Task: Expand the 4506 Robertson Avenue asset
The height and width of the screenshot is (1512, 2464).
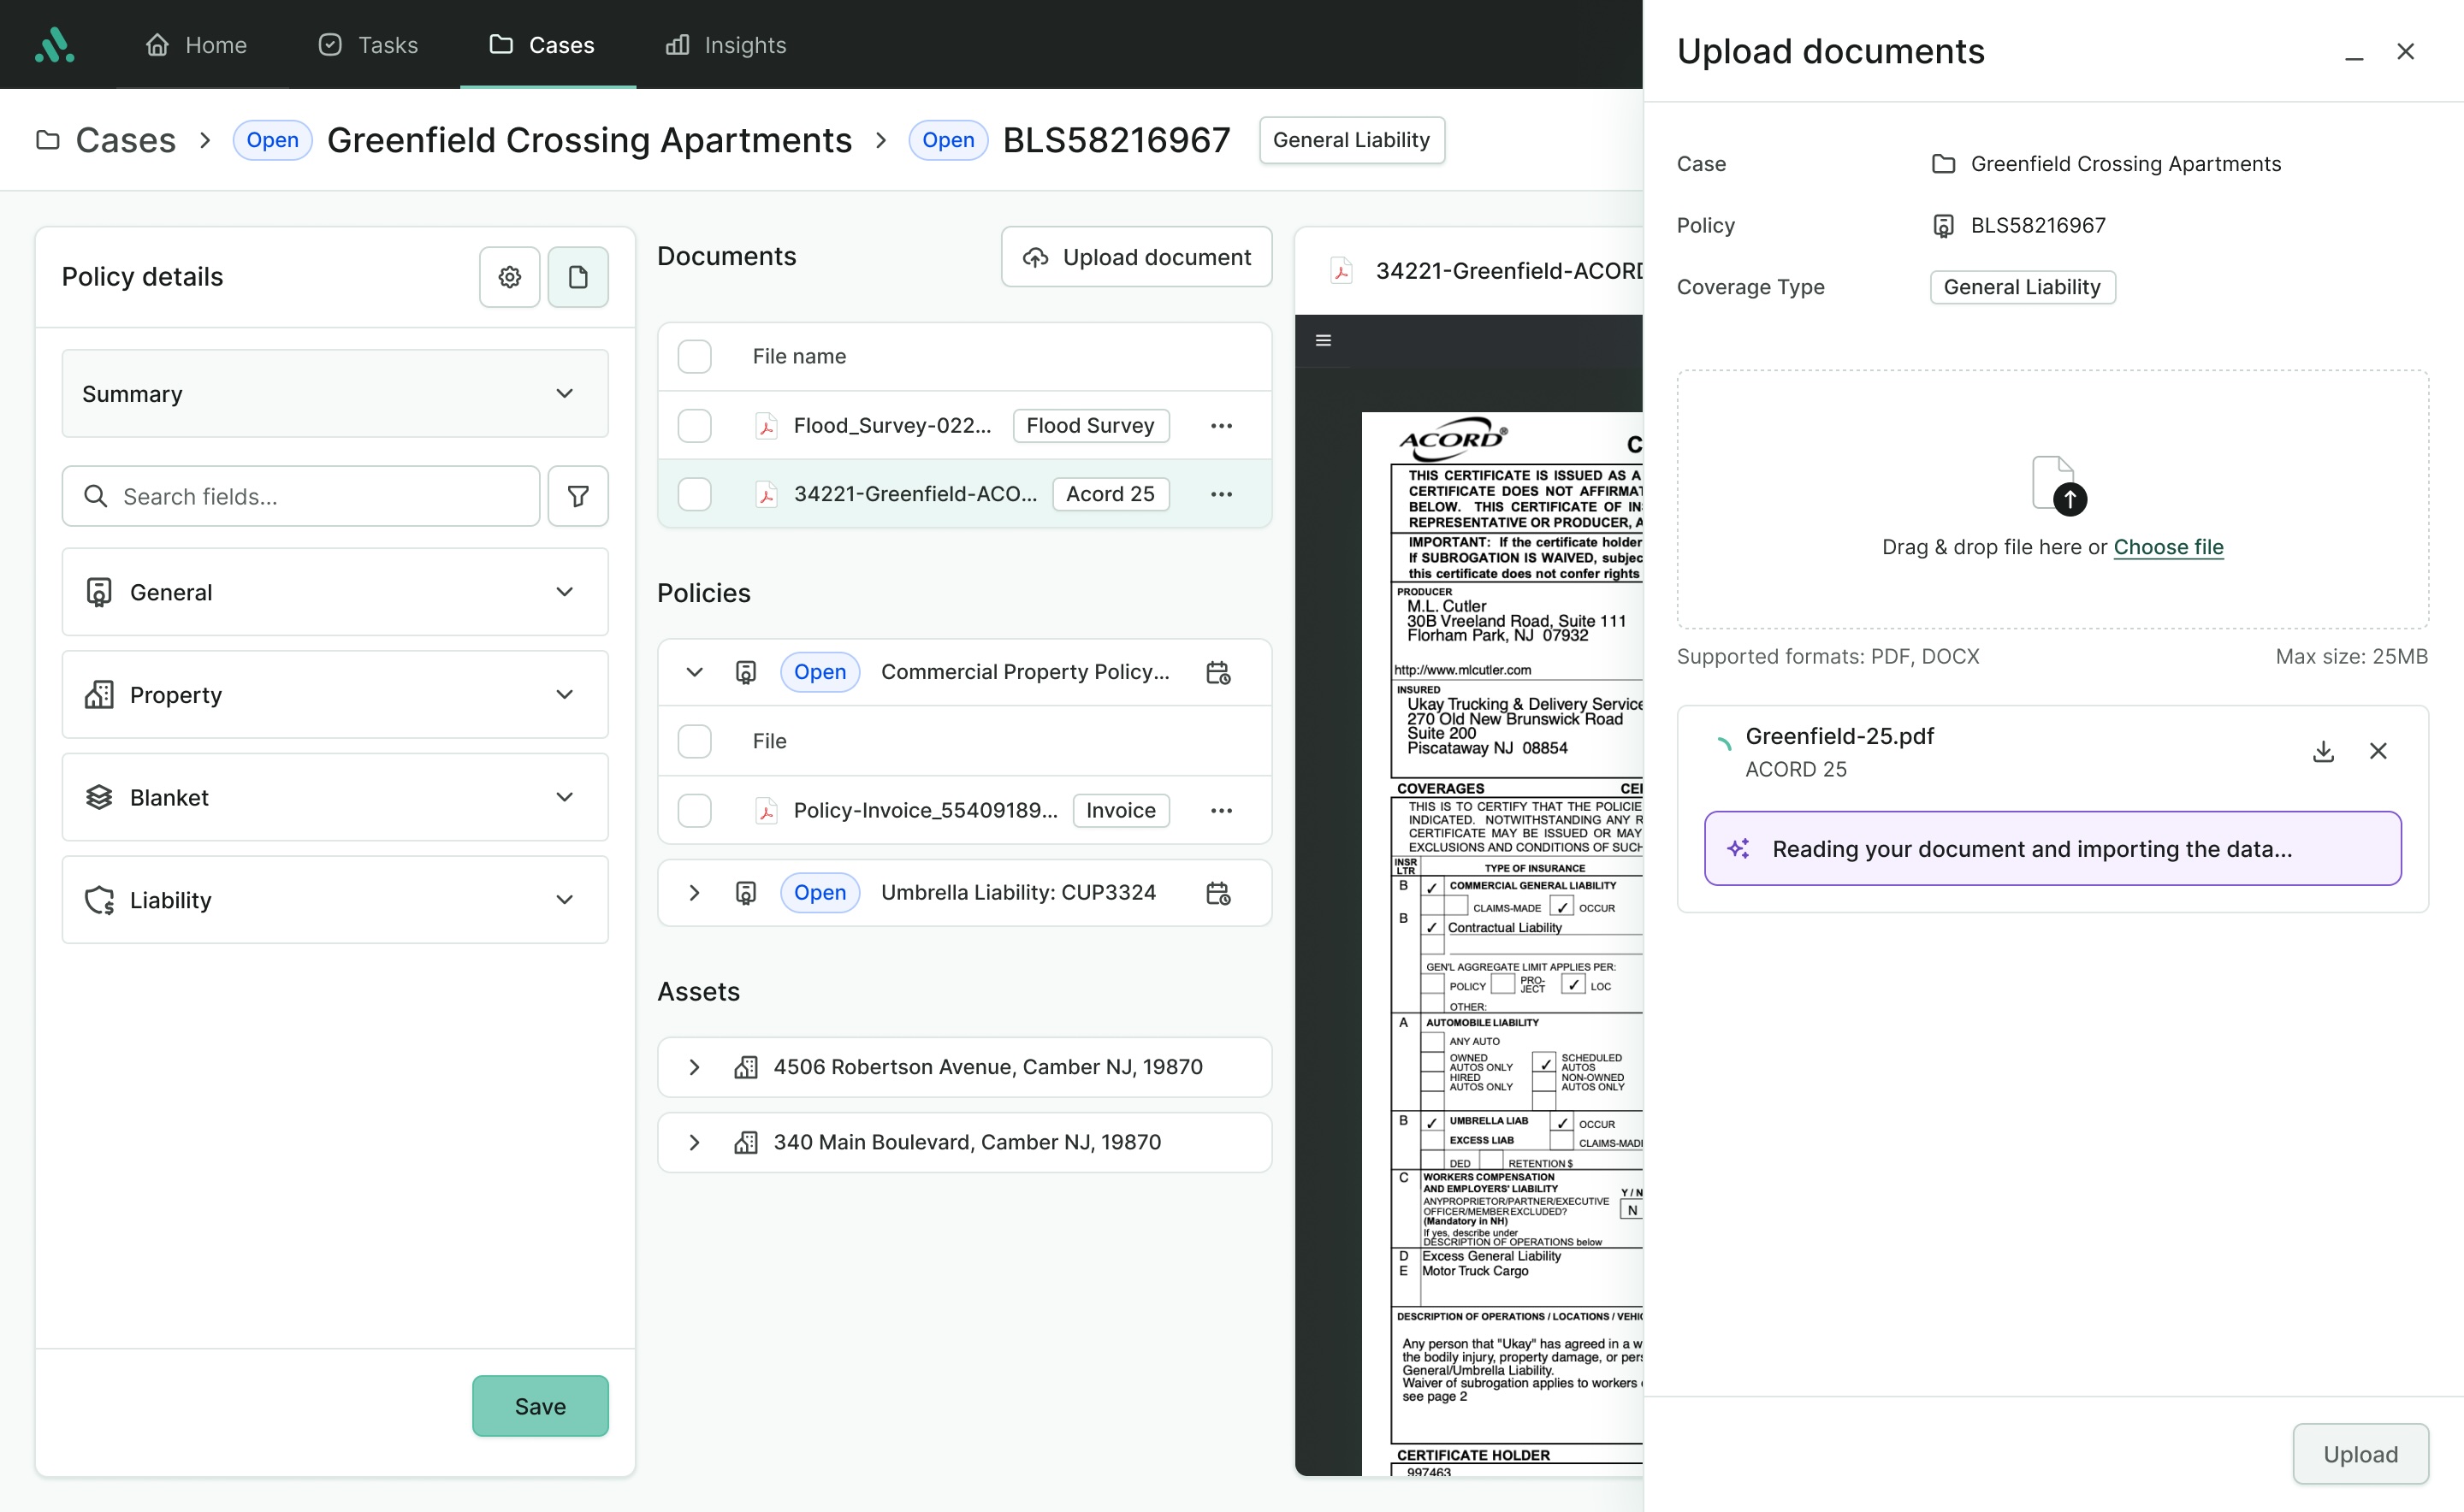Action: tap(694, 1067)
